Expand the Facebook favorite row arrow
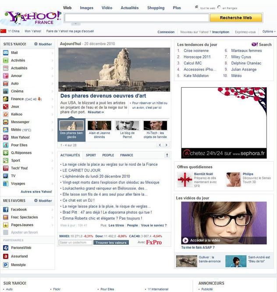Viewport: 277px width, 292px height. 52,210
